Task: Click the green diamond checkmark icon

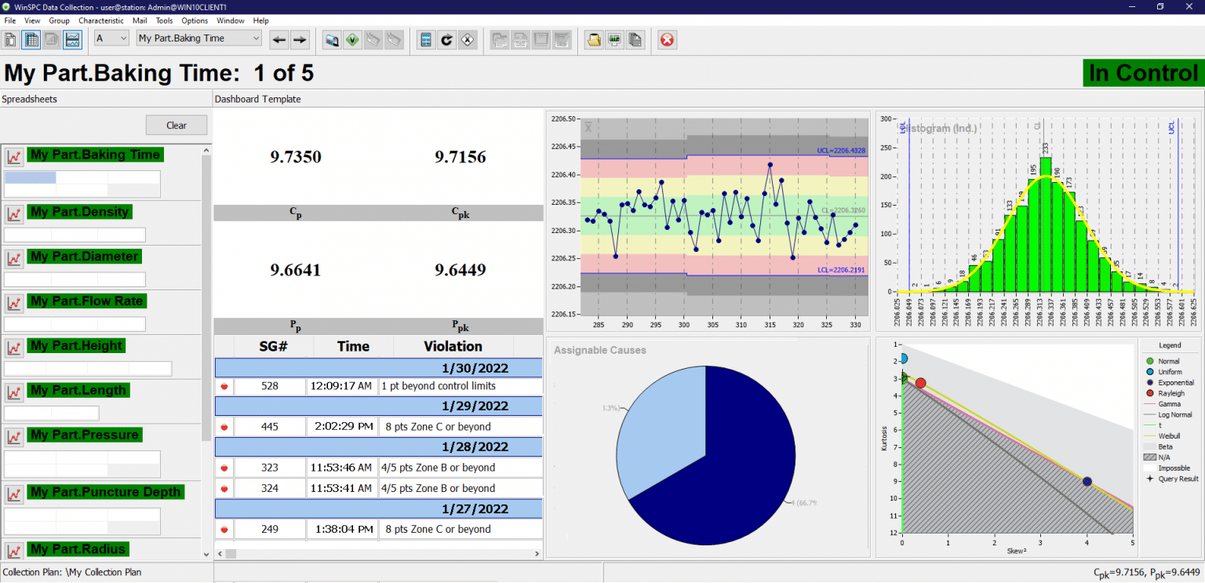Action: [352, 39]
